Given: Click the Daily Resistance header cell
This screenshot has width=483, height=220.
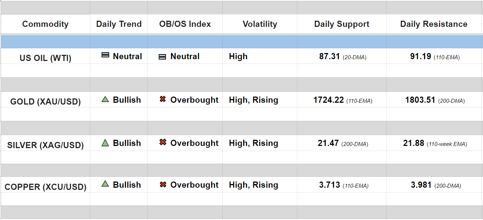Looking at the screenshot, I should pos(433,24).
